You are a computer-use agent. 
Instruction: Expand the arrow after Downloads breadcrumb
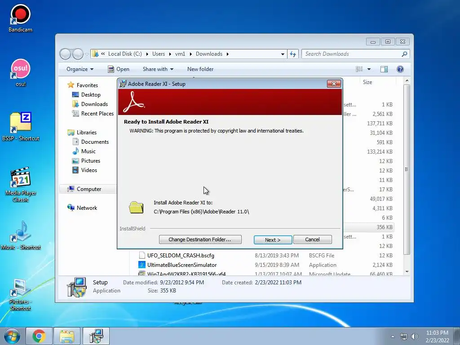[227, 54]
